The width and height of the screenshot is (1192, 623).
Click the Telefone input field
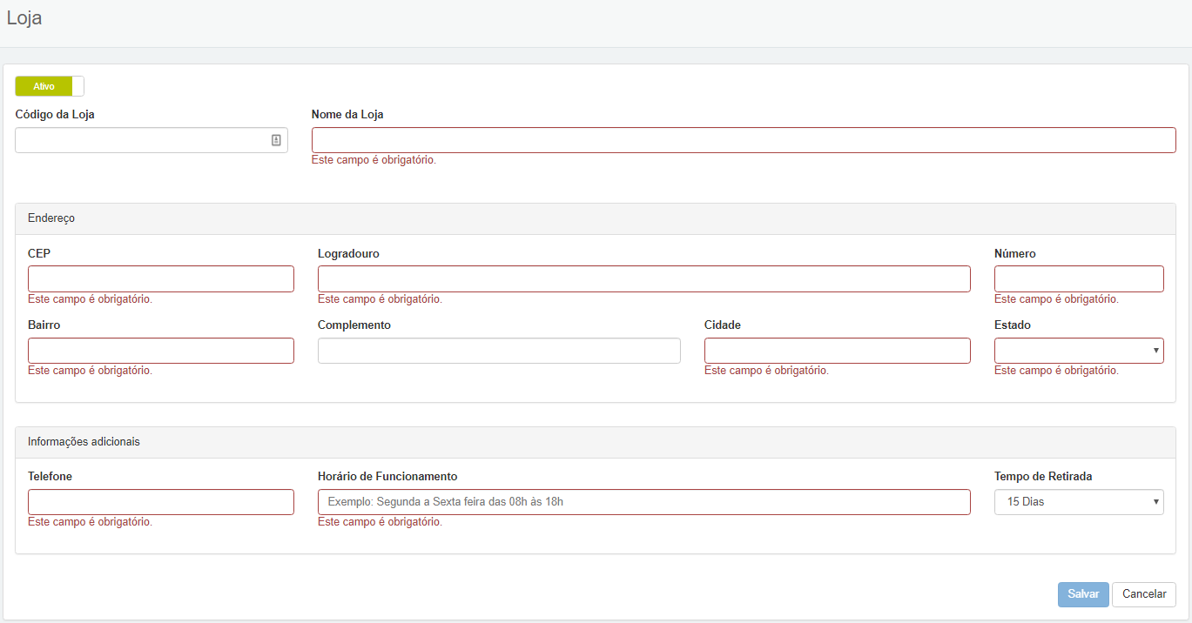[161, 502]
